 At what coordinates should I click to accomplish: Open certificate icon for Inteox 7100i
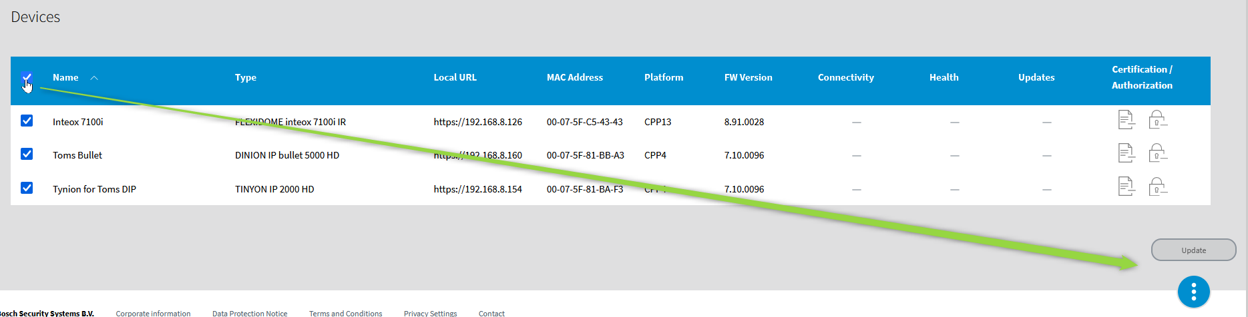1126,121
